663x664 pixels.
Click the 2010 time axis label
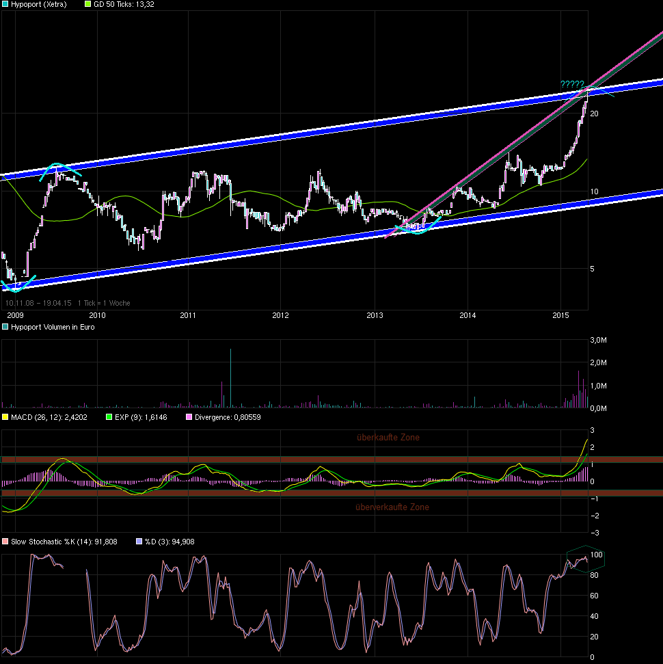pyautogui.click(x=97, y=315)
